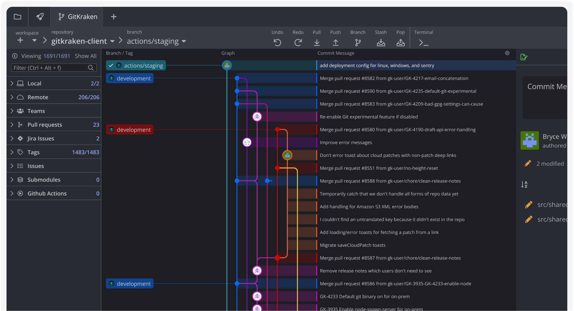574x311 pixels.
Task: Switch to the GitKraken tab
Action: click(x=78, y=17)
